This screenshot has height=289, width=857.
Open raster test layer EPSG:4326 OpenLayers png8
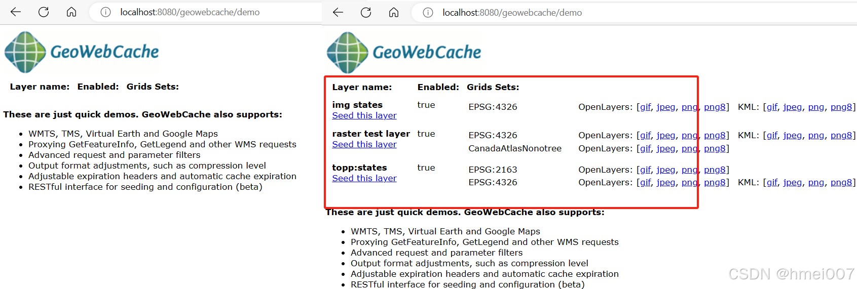coord(715,135)
